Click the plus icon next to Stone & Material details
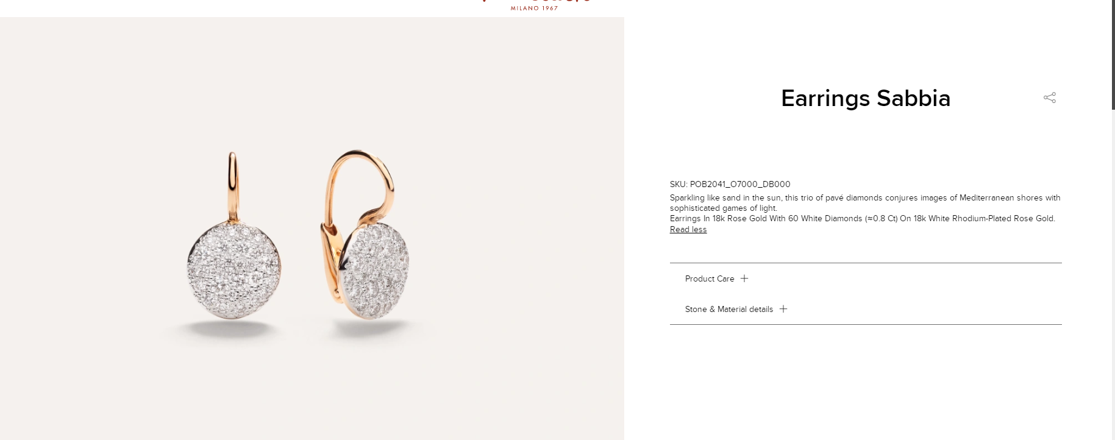The image size is (1115, 440). click(783, 309)
